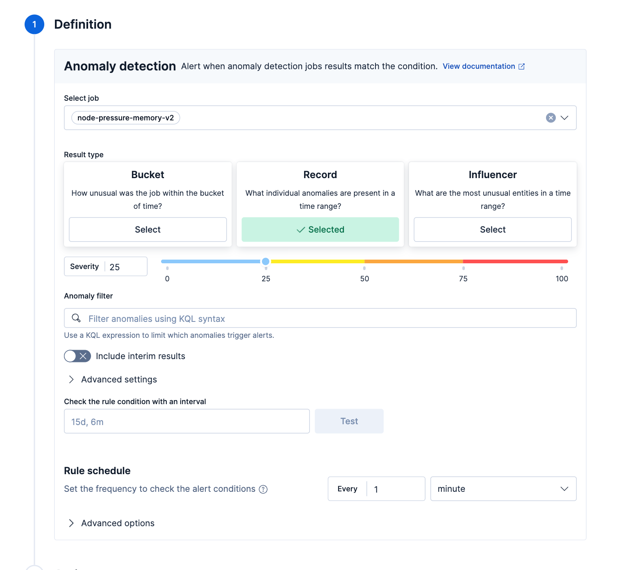This screenshot has height=570, width=621.
Task: Click the node-pressure-memory-v2 job pill
Action: coord(125,118)
